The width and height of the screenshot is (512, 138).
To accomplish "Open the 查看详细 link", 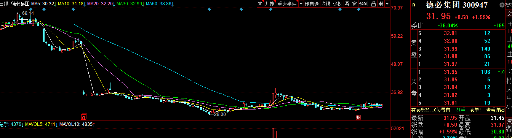I will point(496,110).
